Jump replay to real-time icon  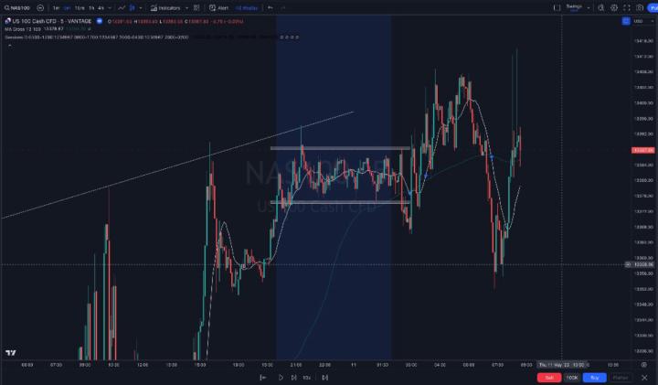click(324, 378)
